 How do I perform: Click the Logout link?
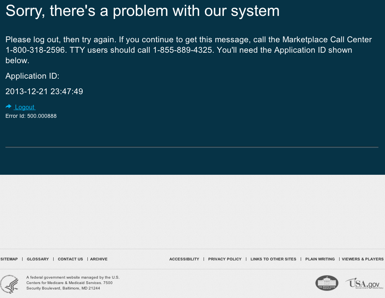(25, 107)
